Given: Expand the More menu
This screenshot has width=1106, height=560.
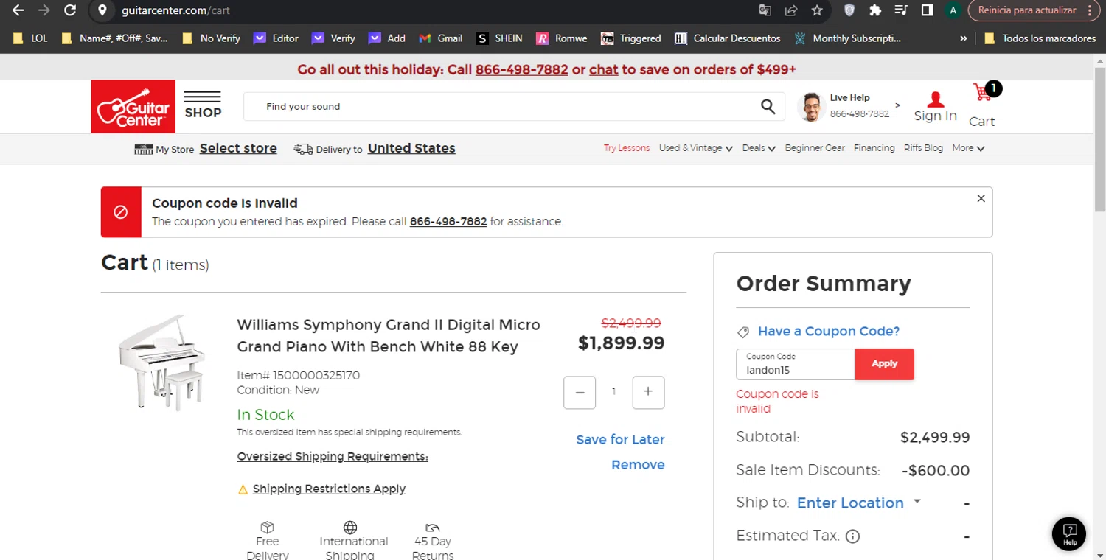Looking at the screenshot, I should tap(968, 148).
